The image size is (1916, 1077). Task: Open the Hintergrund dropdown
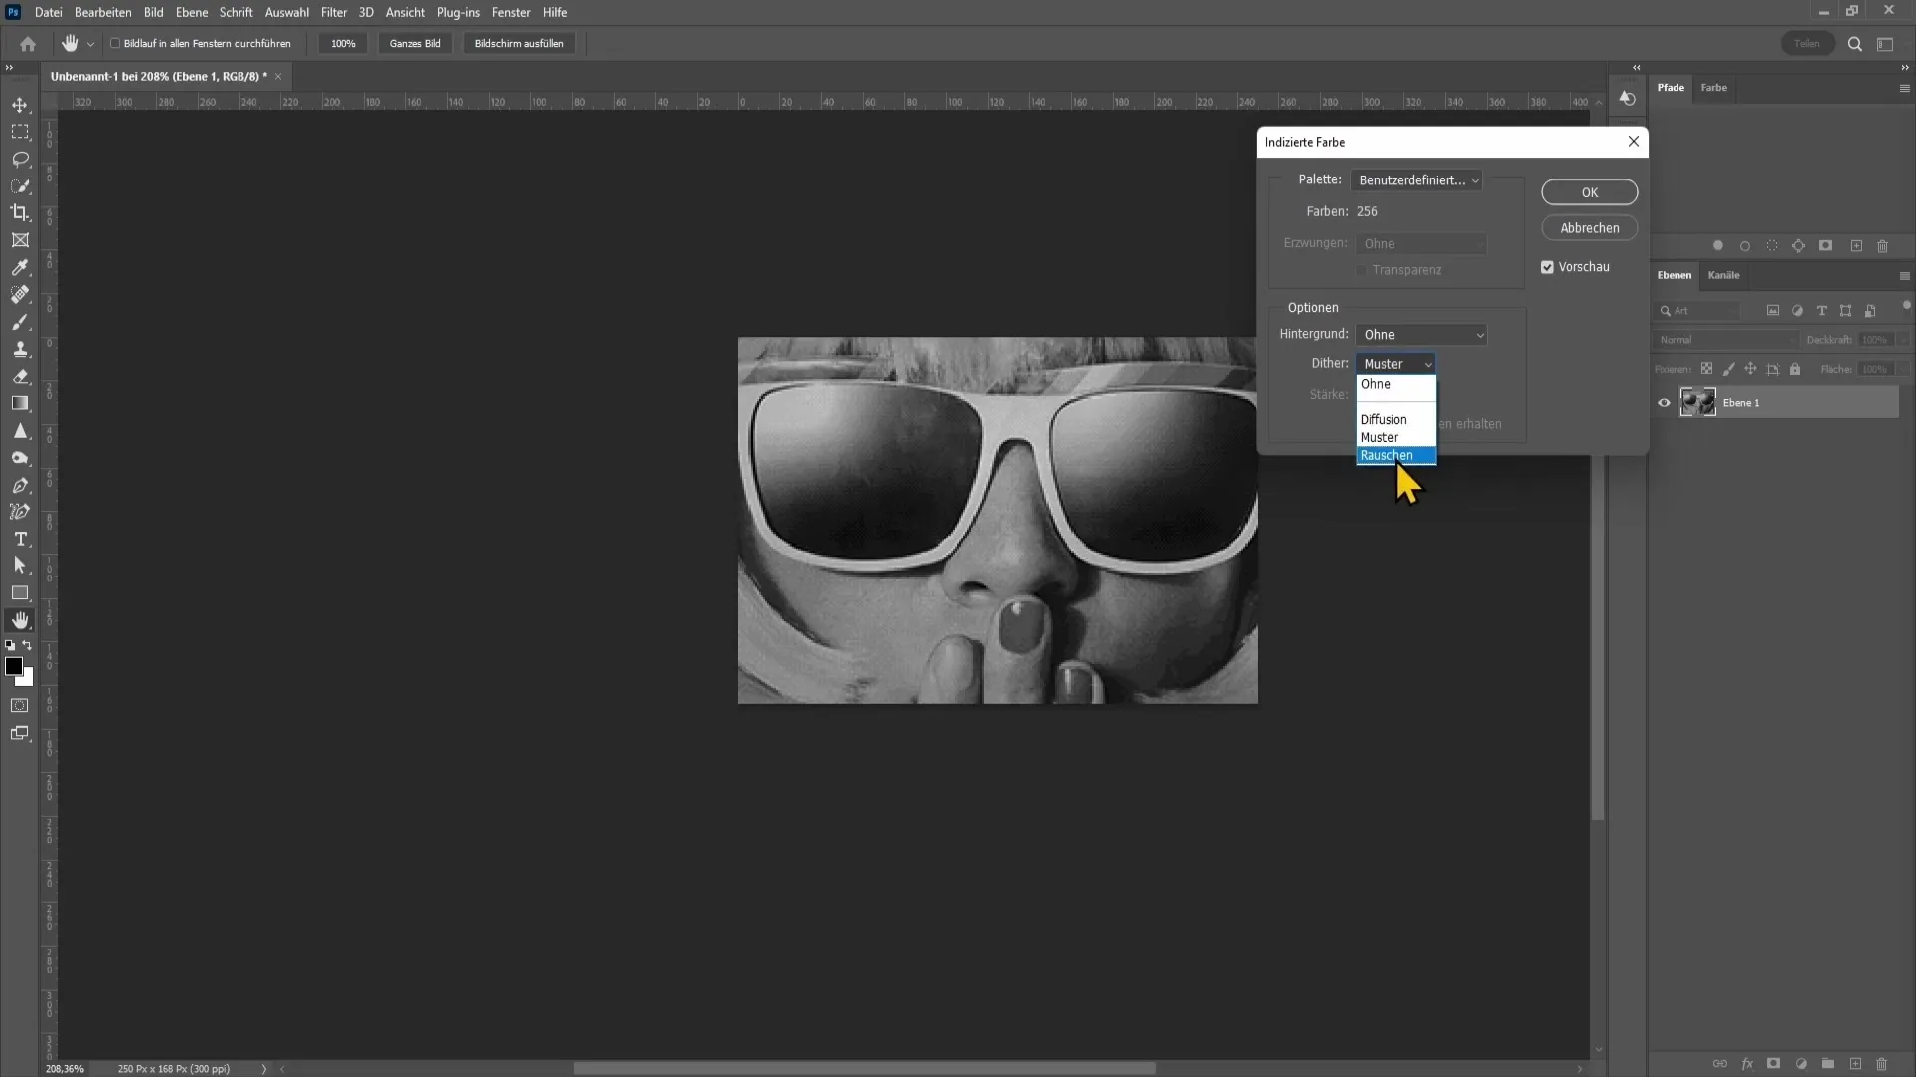point(1421,335)
